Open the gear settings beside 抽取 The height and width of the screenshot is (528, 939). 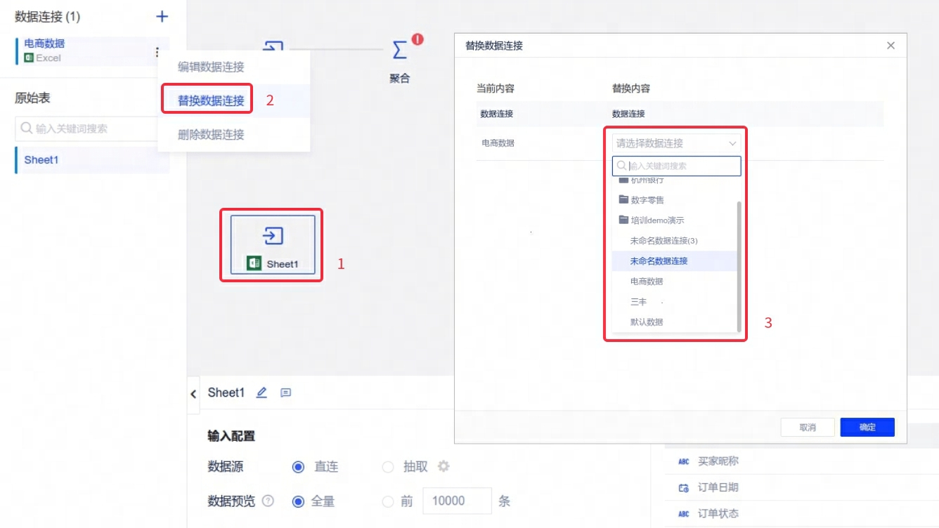443,467
